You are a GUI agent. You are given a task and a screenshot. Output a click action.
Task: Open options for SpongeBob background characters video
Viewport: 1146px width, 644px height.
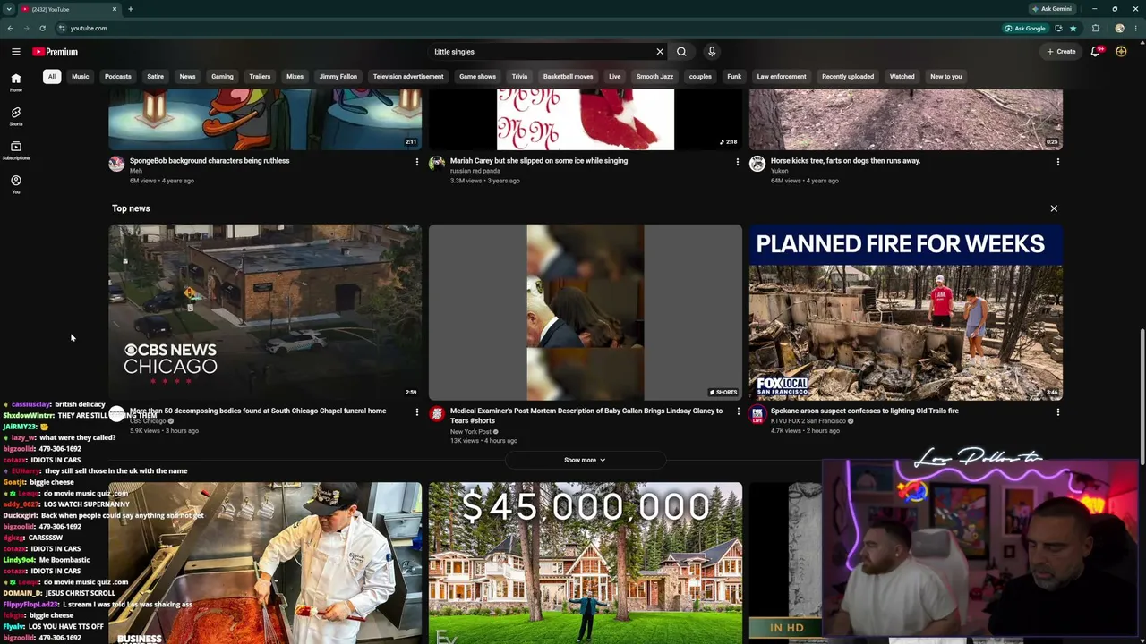click(x=416, y=162)
